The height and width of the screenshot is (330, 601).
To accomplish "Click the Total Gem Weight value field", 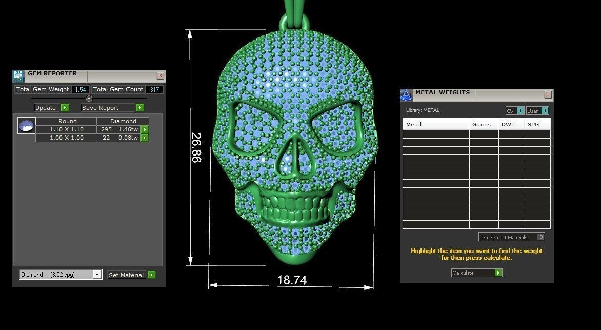I will (x=80, y=89).
